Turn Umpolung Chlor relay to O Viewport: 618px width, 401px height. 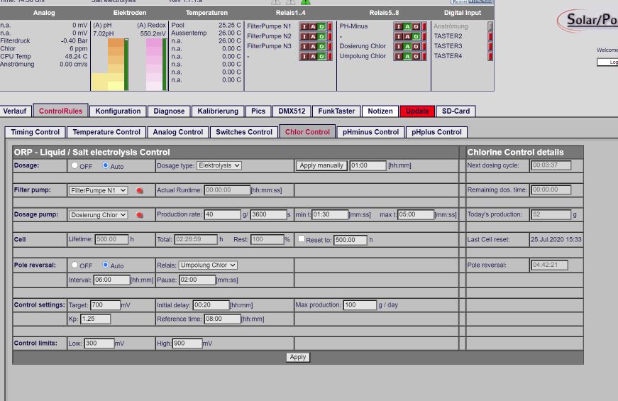tap(416, 56)
